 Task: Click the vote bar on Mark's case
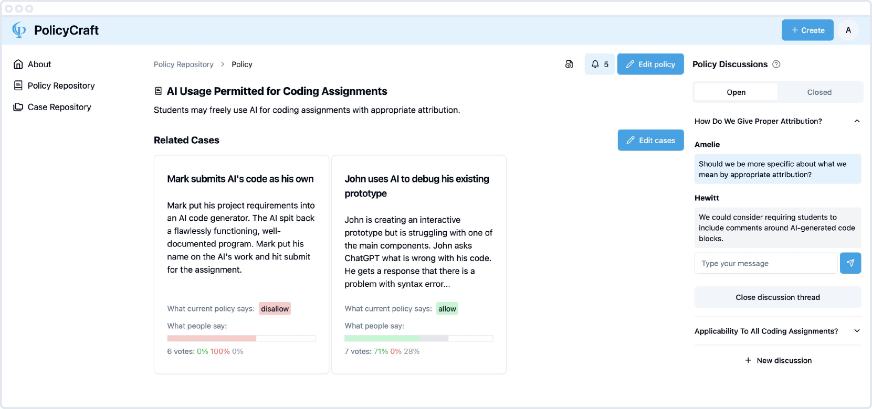(241, 338)
